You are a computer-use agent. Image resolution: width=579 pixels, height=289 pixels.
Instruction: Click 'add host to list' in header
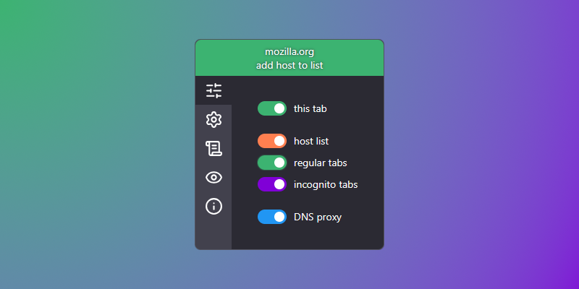point(289,66)
